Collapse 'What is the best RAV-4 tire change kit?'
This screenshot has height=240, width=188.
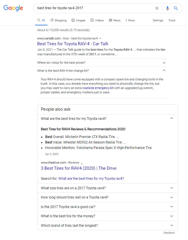102,71
